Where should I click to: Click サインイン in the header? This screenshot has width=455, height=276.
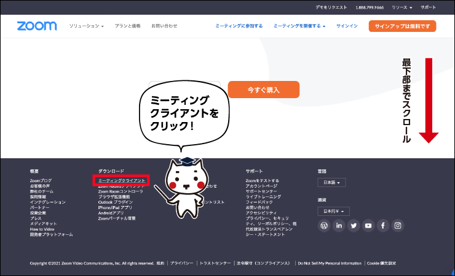(x=347, y=26)
